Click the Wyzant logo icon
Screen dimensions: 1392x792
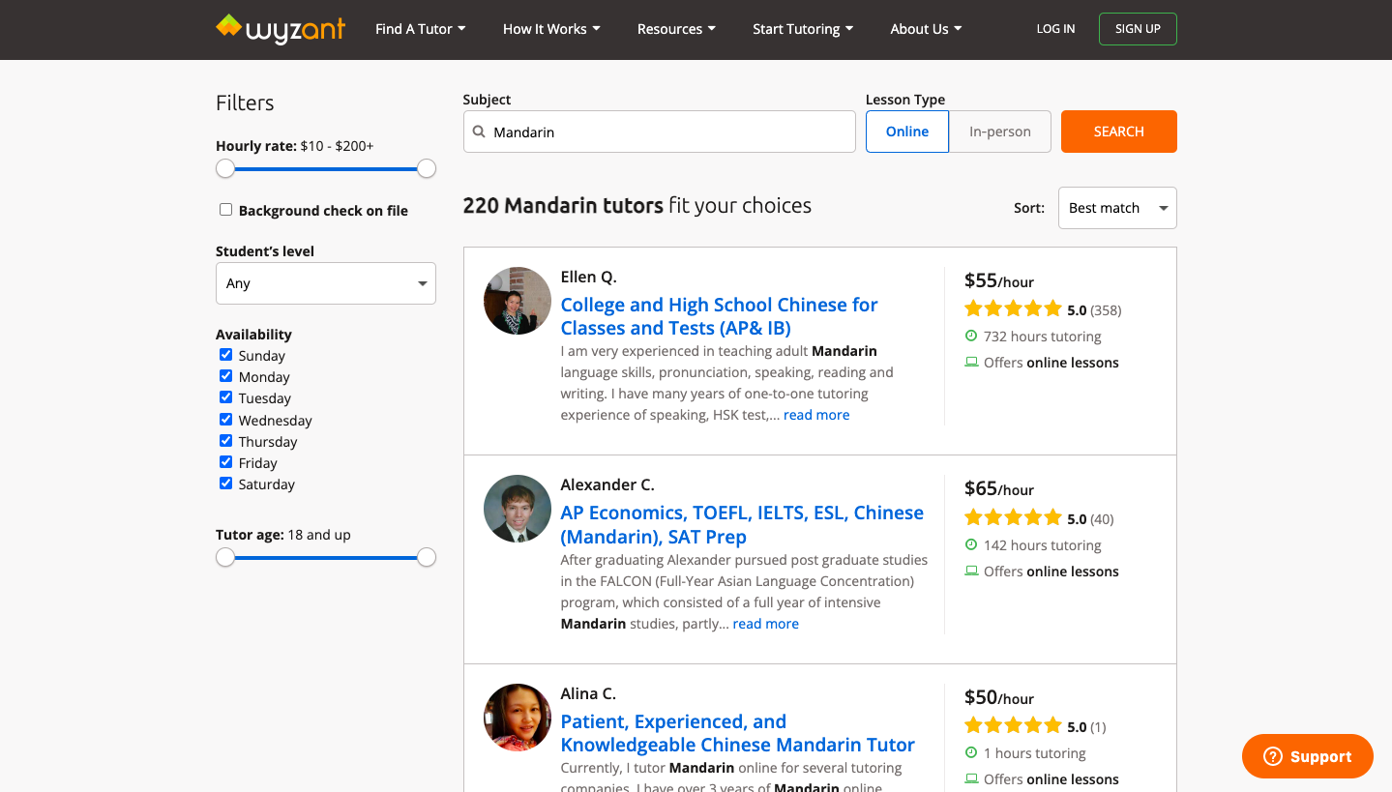coord(229,26)
